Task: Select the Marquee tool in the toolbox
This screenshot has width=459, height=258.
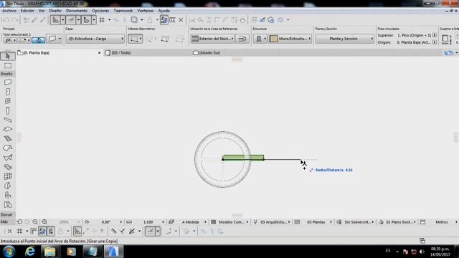Action: [x=8, y=65]
